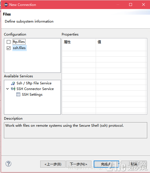This screenshot has height=173, width=150.
Task: Click the SSH Connector Service plug icon
Action: pos(13,89)
